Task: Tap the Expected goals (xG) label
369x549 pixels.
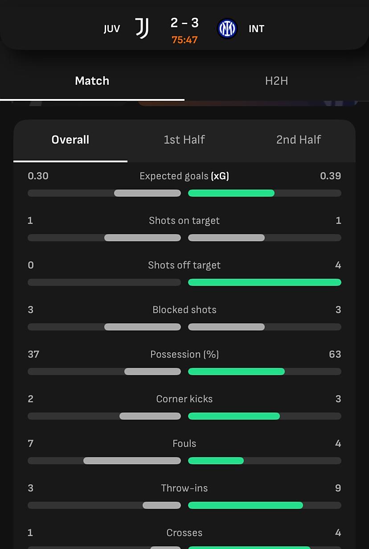Action: pos(184,176)
